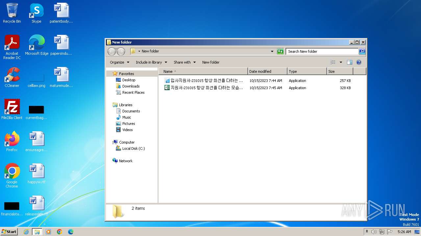Open Local Disk (C:)
This screenshot has height=236, width=421.
pyautogui.click(x=133, y=148)
